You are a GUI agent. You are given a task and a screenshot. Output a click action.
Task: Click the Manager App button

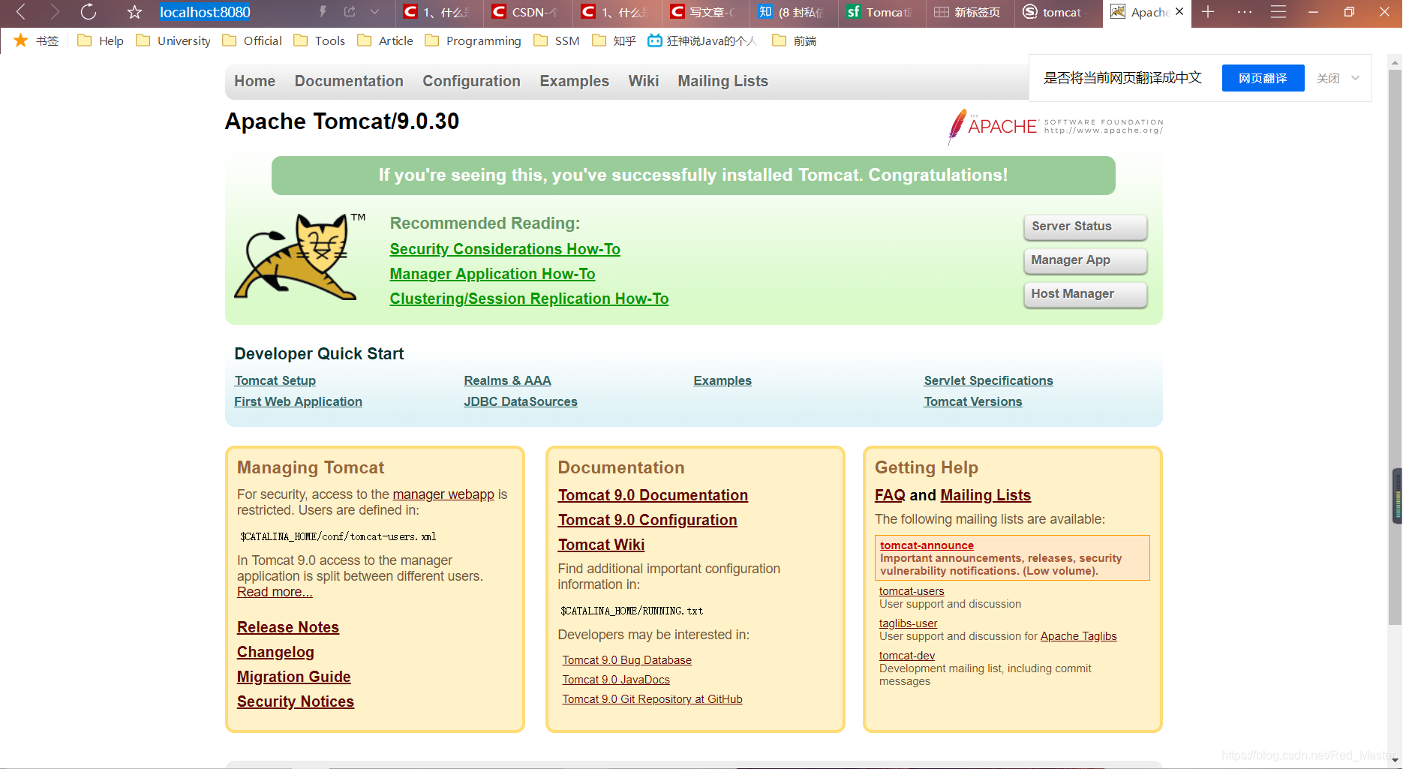click(1085, 260)
